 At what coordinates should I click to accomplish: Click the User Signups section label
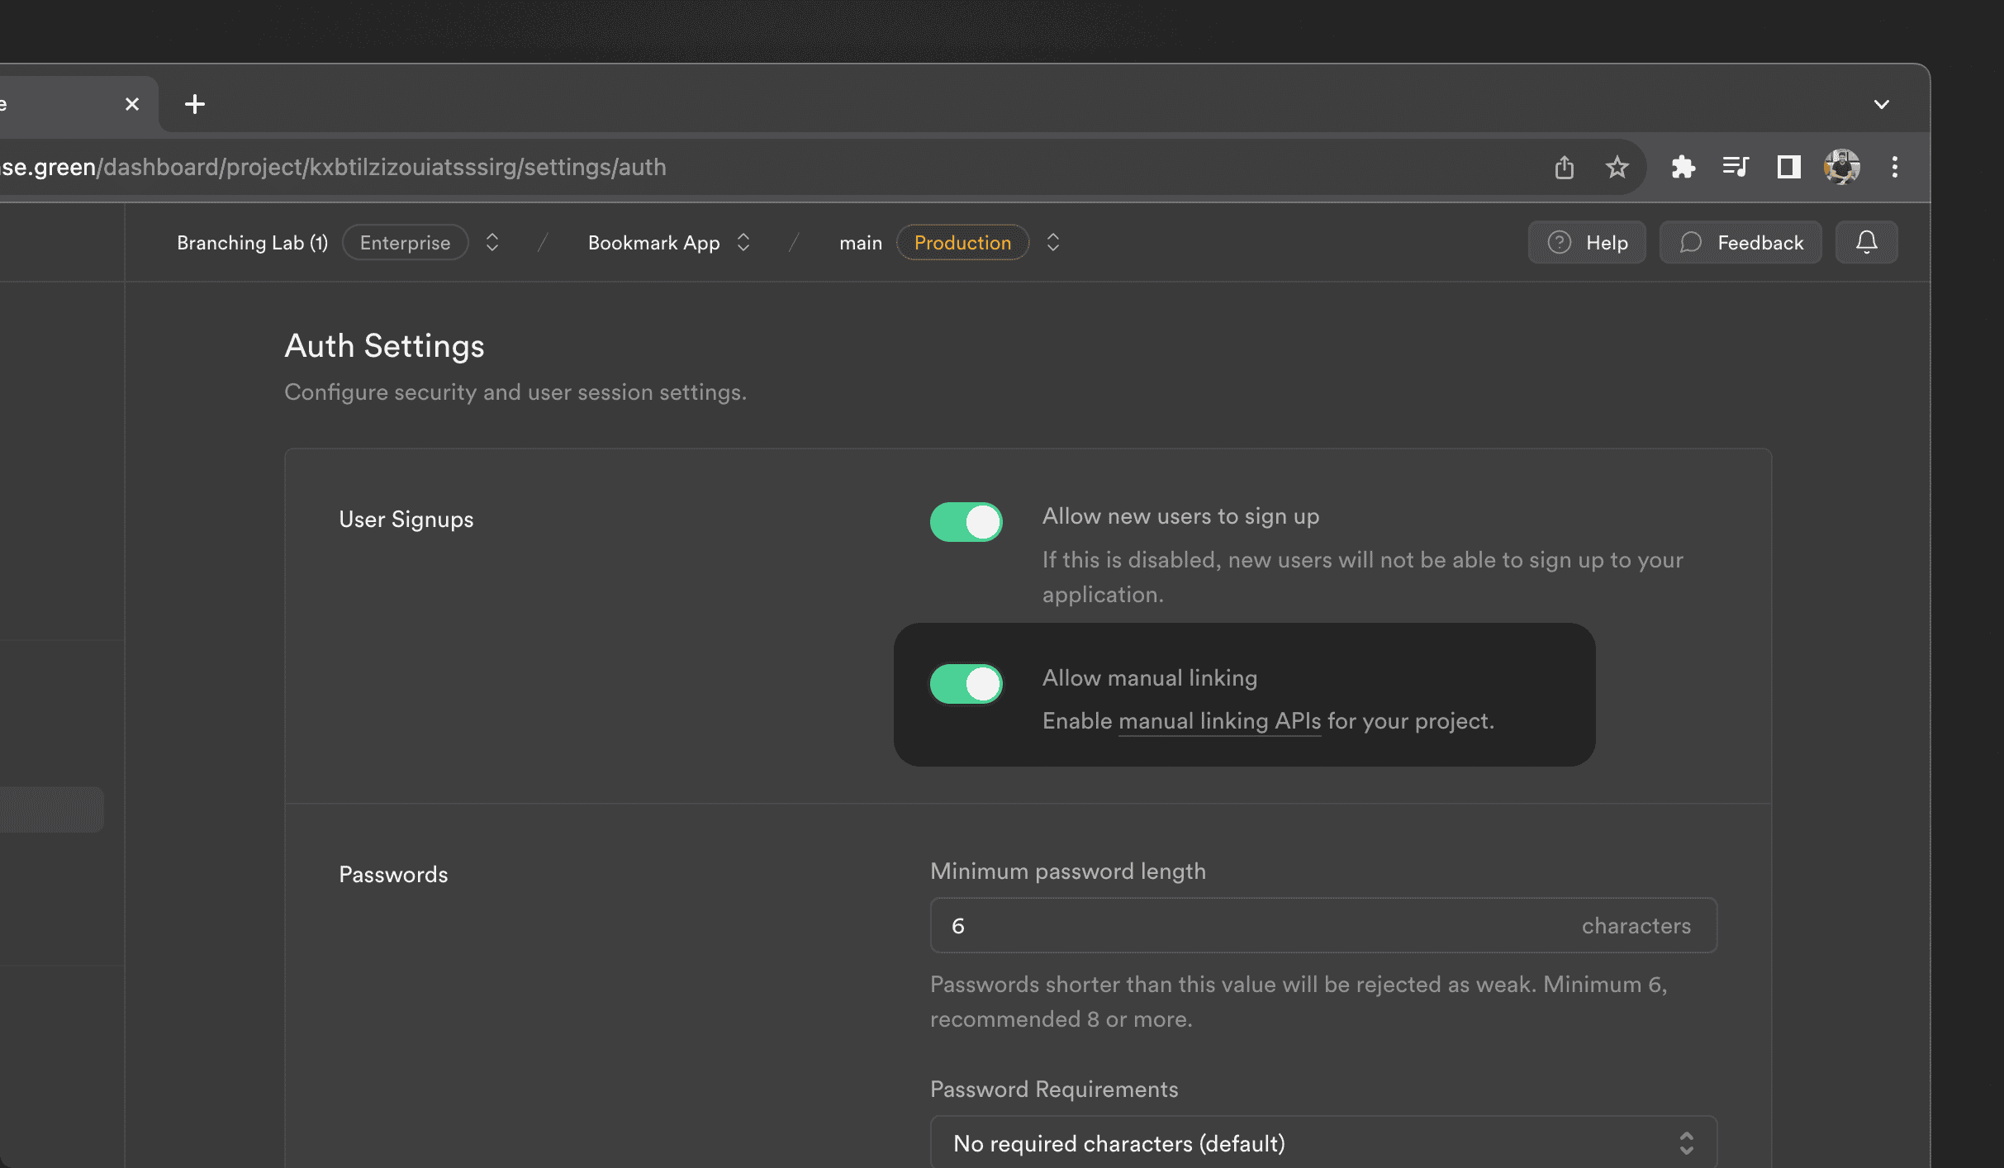click(406, 520)
